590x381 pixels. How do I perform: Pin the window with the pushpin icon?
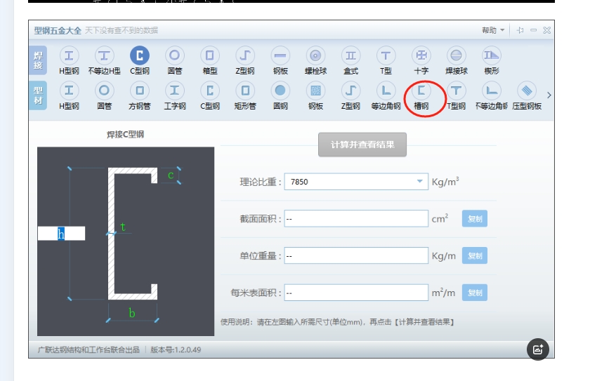point(520,30)
